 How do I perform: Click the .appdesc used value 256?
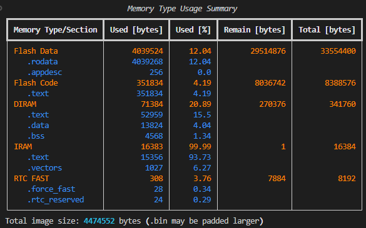point(156,72)
